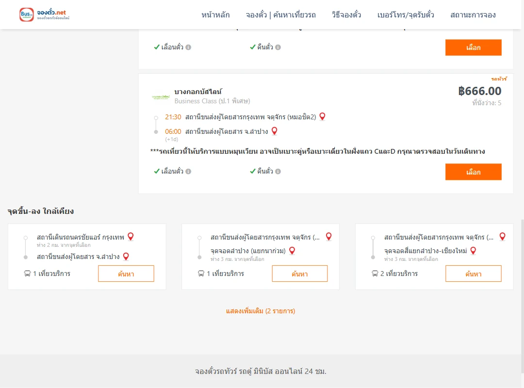
Task: Go to หน้าหลัก menu item
Action: (215, 15)
